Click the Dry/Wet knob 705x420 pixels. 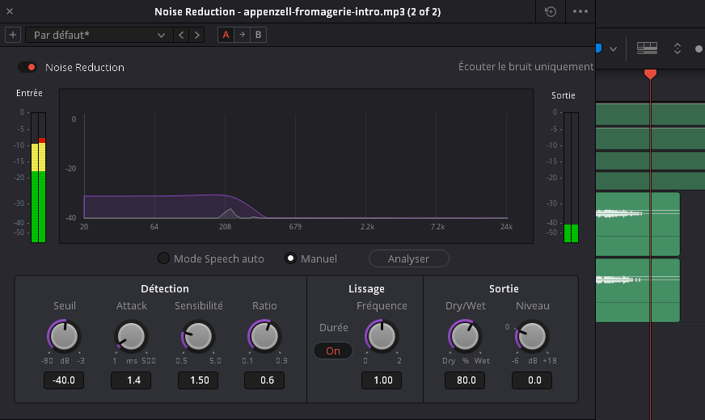click(x=465, y=336)
